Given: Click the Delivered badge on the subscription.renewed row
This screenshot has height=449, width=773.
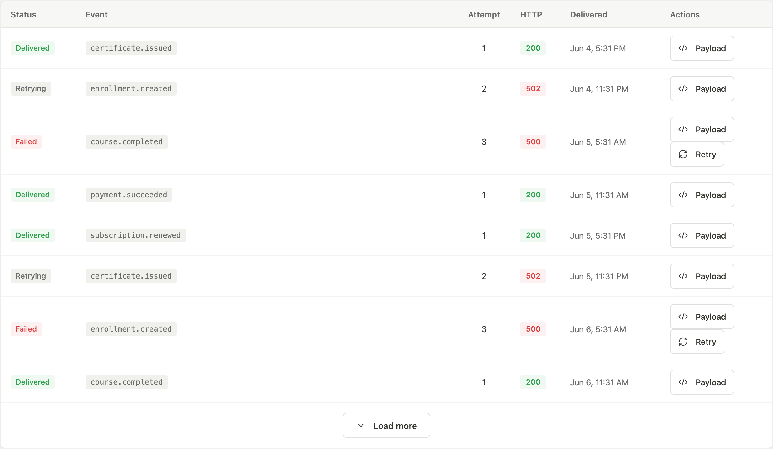Looking at the screenshot, I should coord(33,235).
